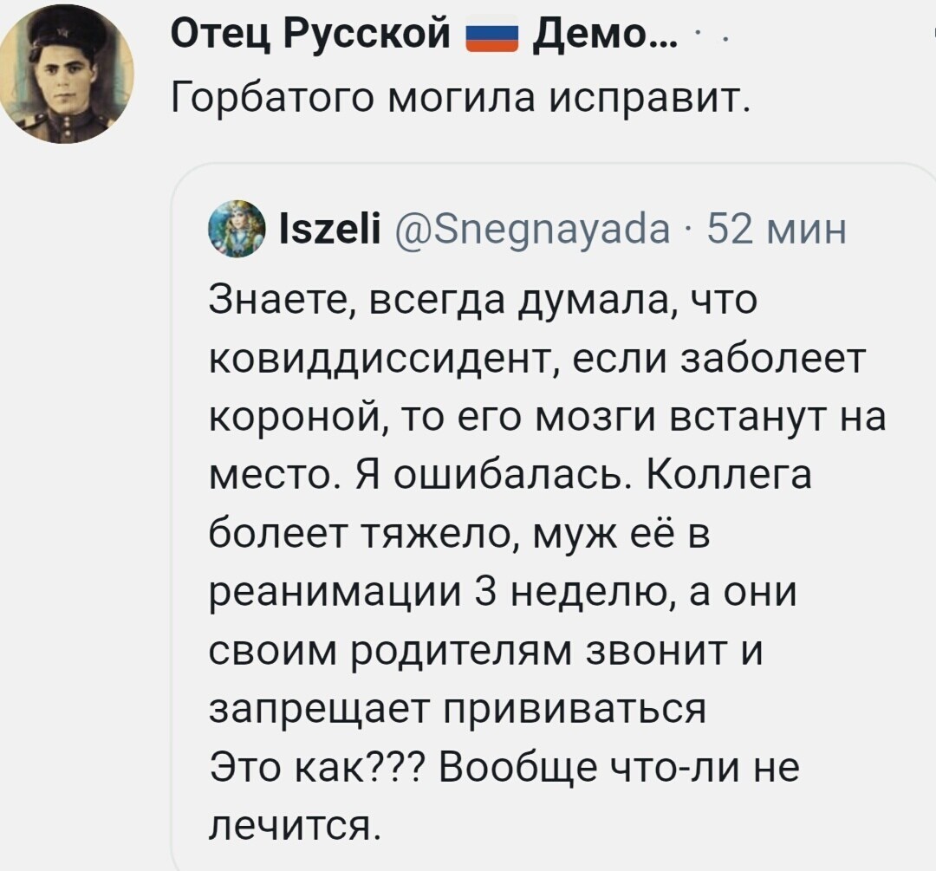Click quoted line 'Знаете, всегда думала, что'

click(x=483, y=300)
